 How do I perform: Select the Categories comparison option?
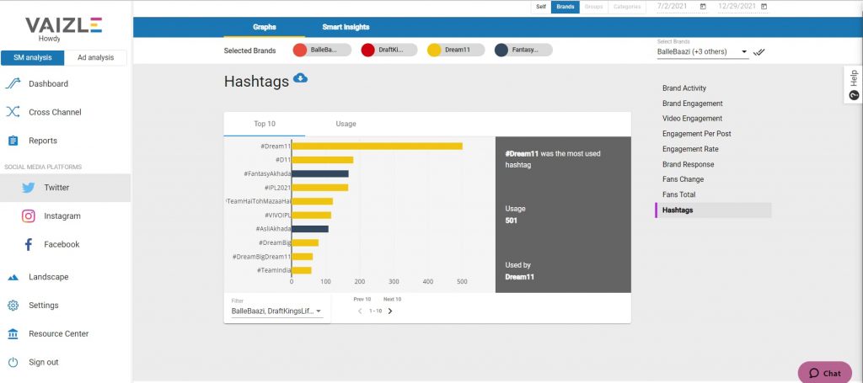627,7
